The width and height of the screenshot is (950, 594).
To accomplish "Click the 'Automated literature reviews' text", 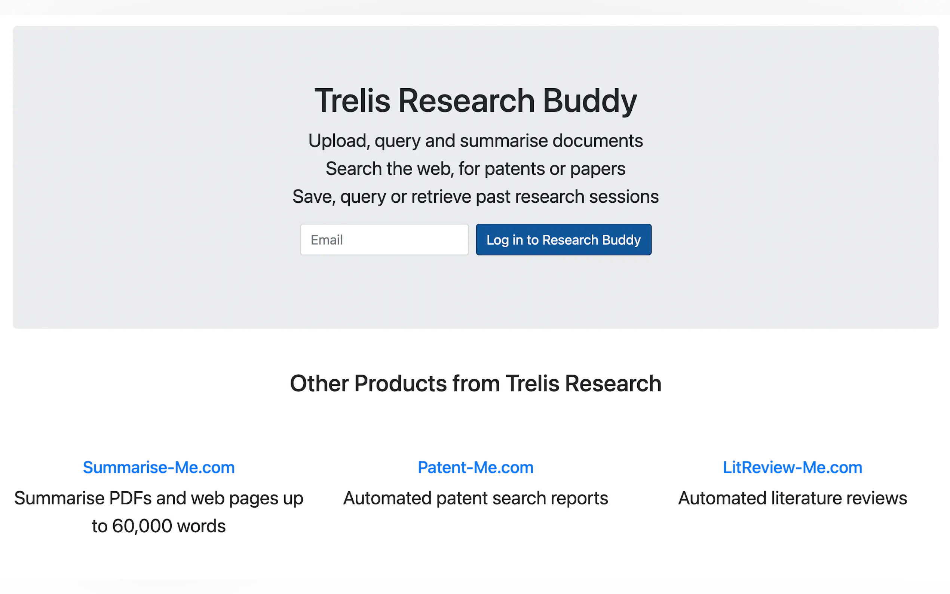I will coord(792,498).
